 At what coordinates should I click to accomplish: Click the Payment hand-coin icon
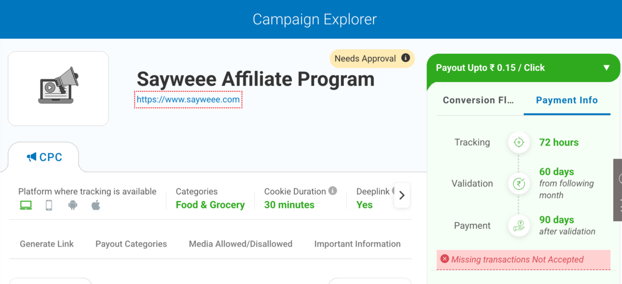(x=519, y=225)
